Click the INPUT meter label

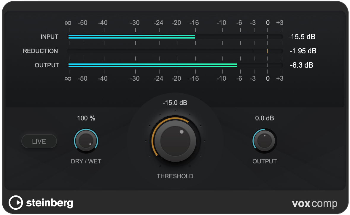click(x=50, y=37)
